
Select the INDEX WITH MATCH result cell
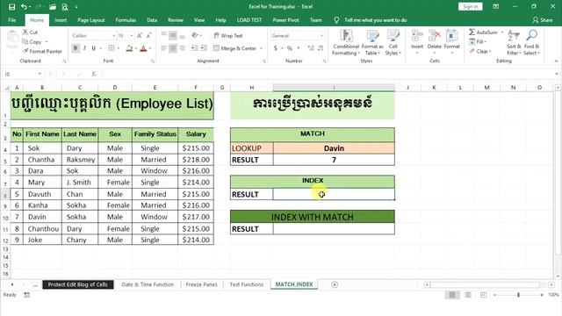point(334,228)
